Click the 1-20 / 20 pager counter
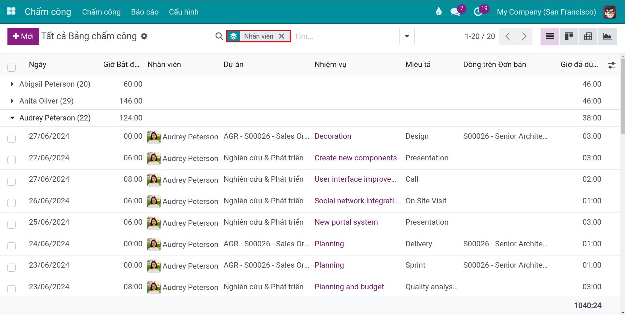 (x=480, y=36)
